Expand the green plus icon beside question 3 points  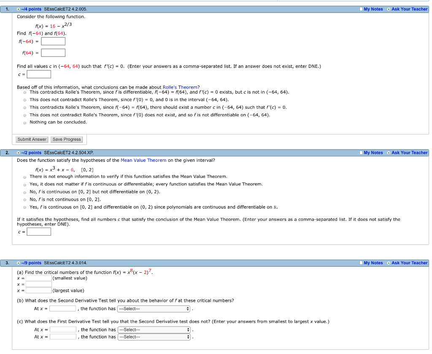(18, 263)
